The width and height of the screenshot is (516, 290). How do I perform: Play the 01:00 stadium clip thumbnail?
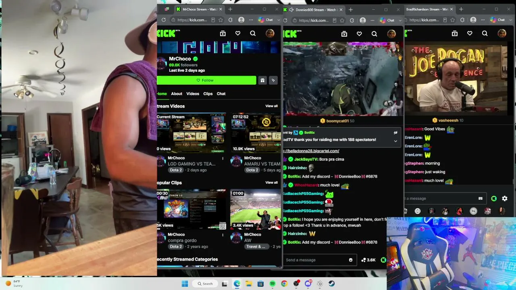point(256,209)
